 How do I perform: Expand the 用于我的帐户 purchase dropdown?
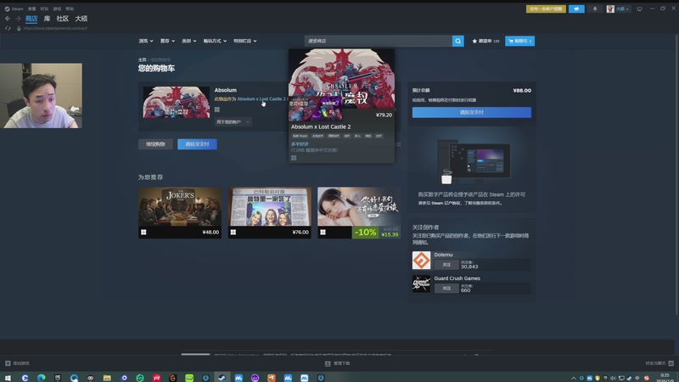point(233,122)
